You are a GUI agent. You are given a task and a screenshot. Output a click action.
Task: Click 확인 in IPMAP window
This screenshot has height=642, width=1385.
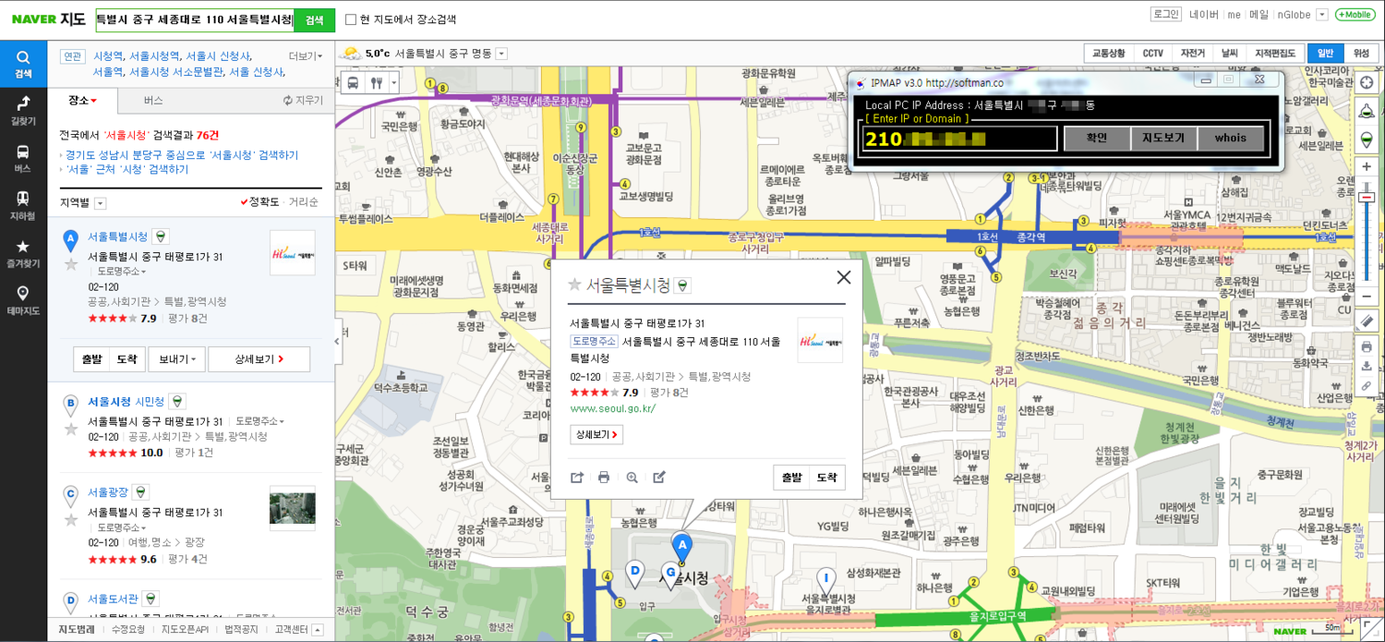1097,138
